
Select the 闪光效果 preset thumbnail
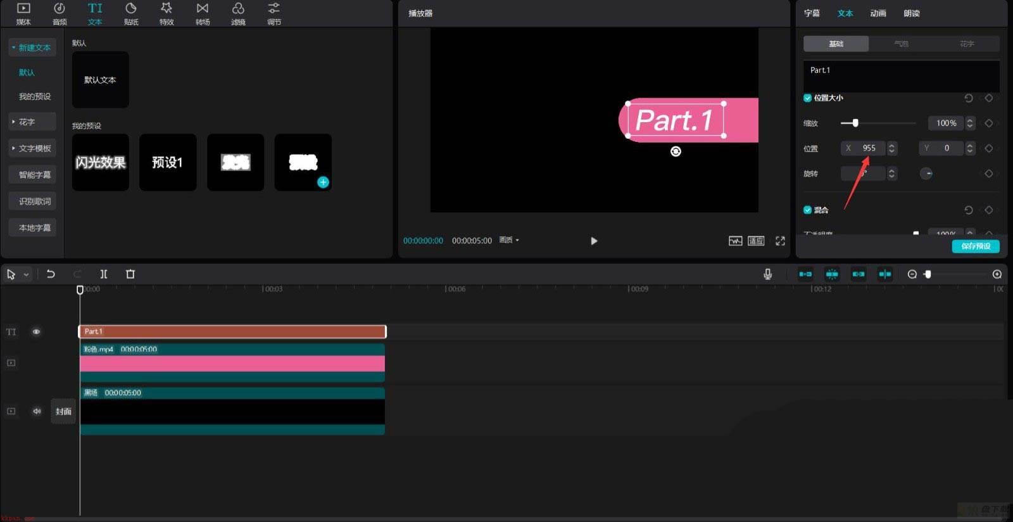point(101,162)
